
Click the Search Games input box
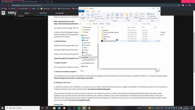149,24
